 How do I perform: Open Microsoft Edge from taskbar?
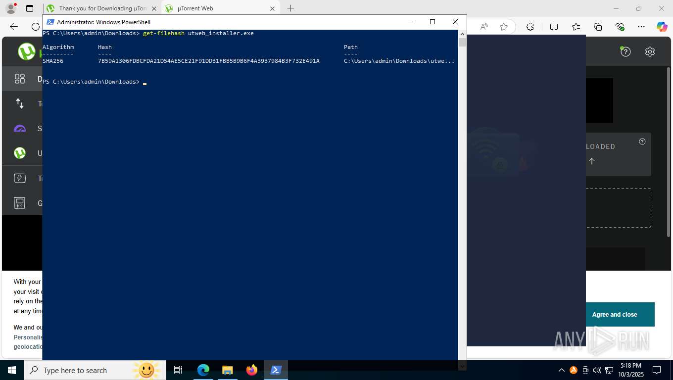[203, 370]
